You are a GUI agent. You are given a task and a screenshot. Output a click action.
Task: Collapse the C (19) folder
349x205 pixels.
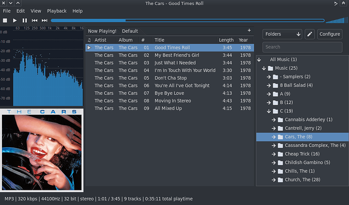pos(269,111)
